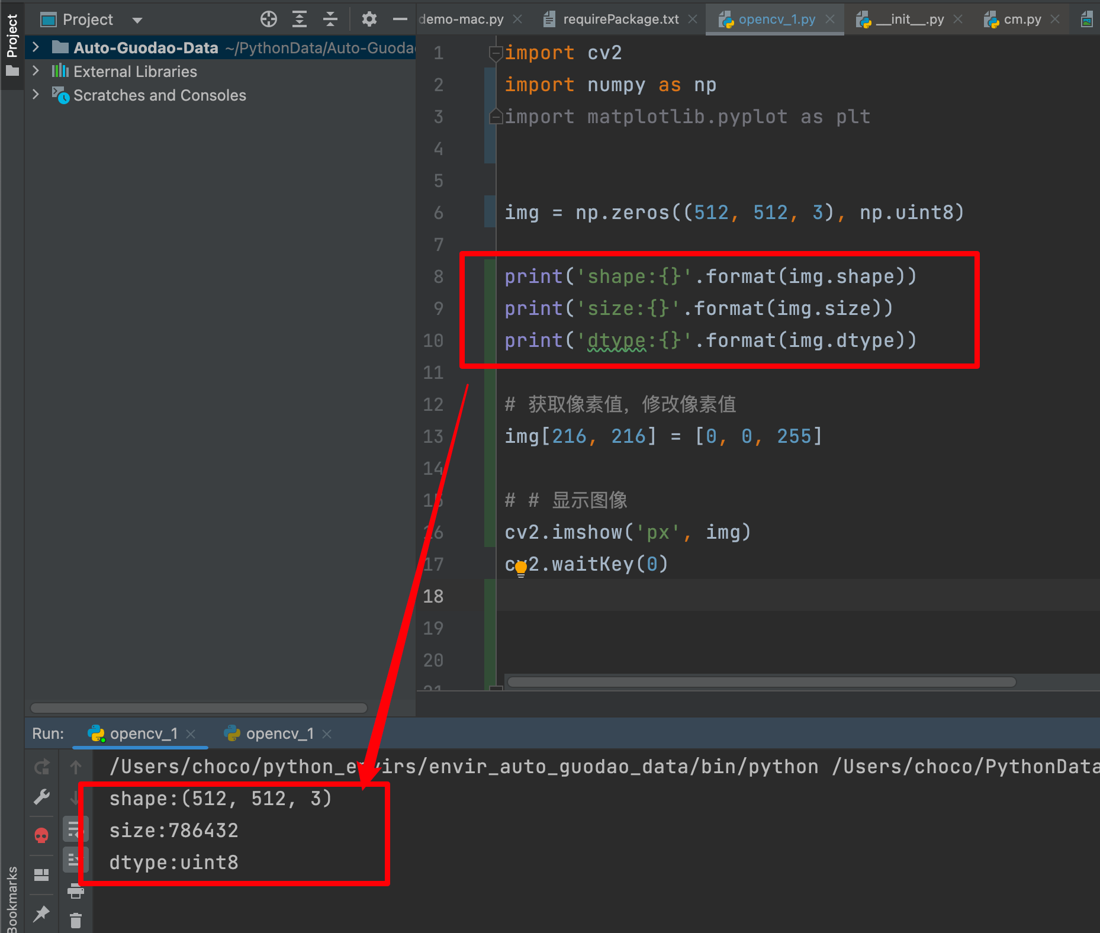
Task: Expand the Auto-Guodao-Data project folder
Action: coord(36,47)
